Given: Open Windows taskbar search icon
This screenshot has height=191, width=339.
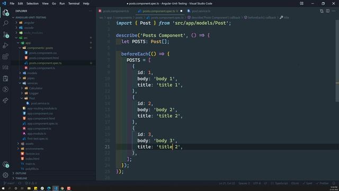Looking at the screenshot, I should tap(10, 188).
